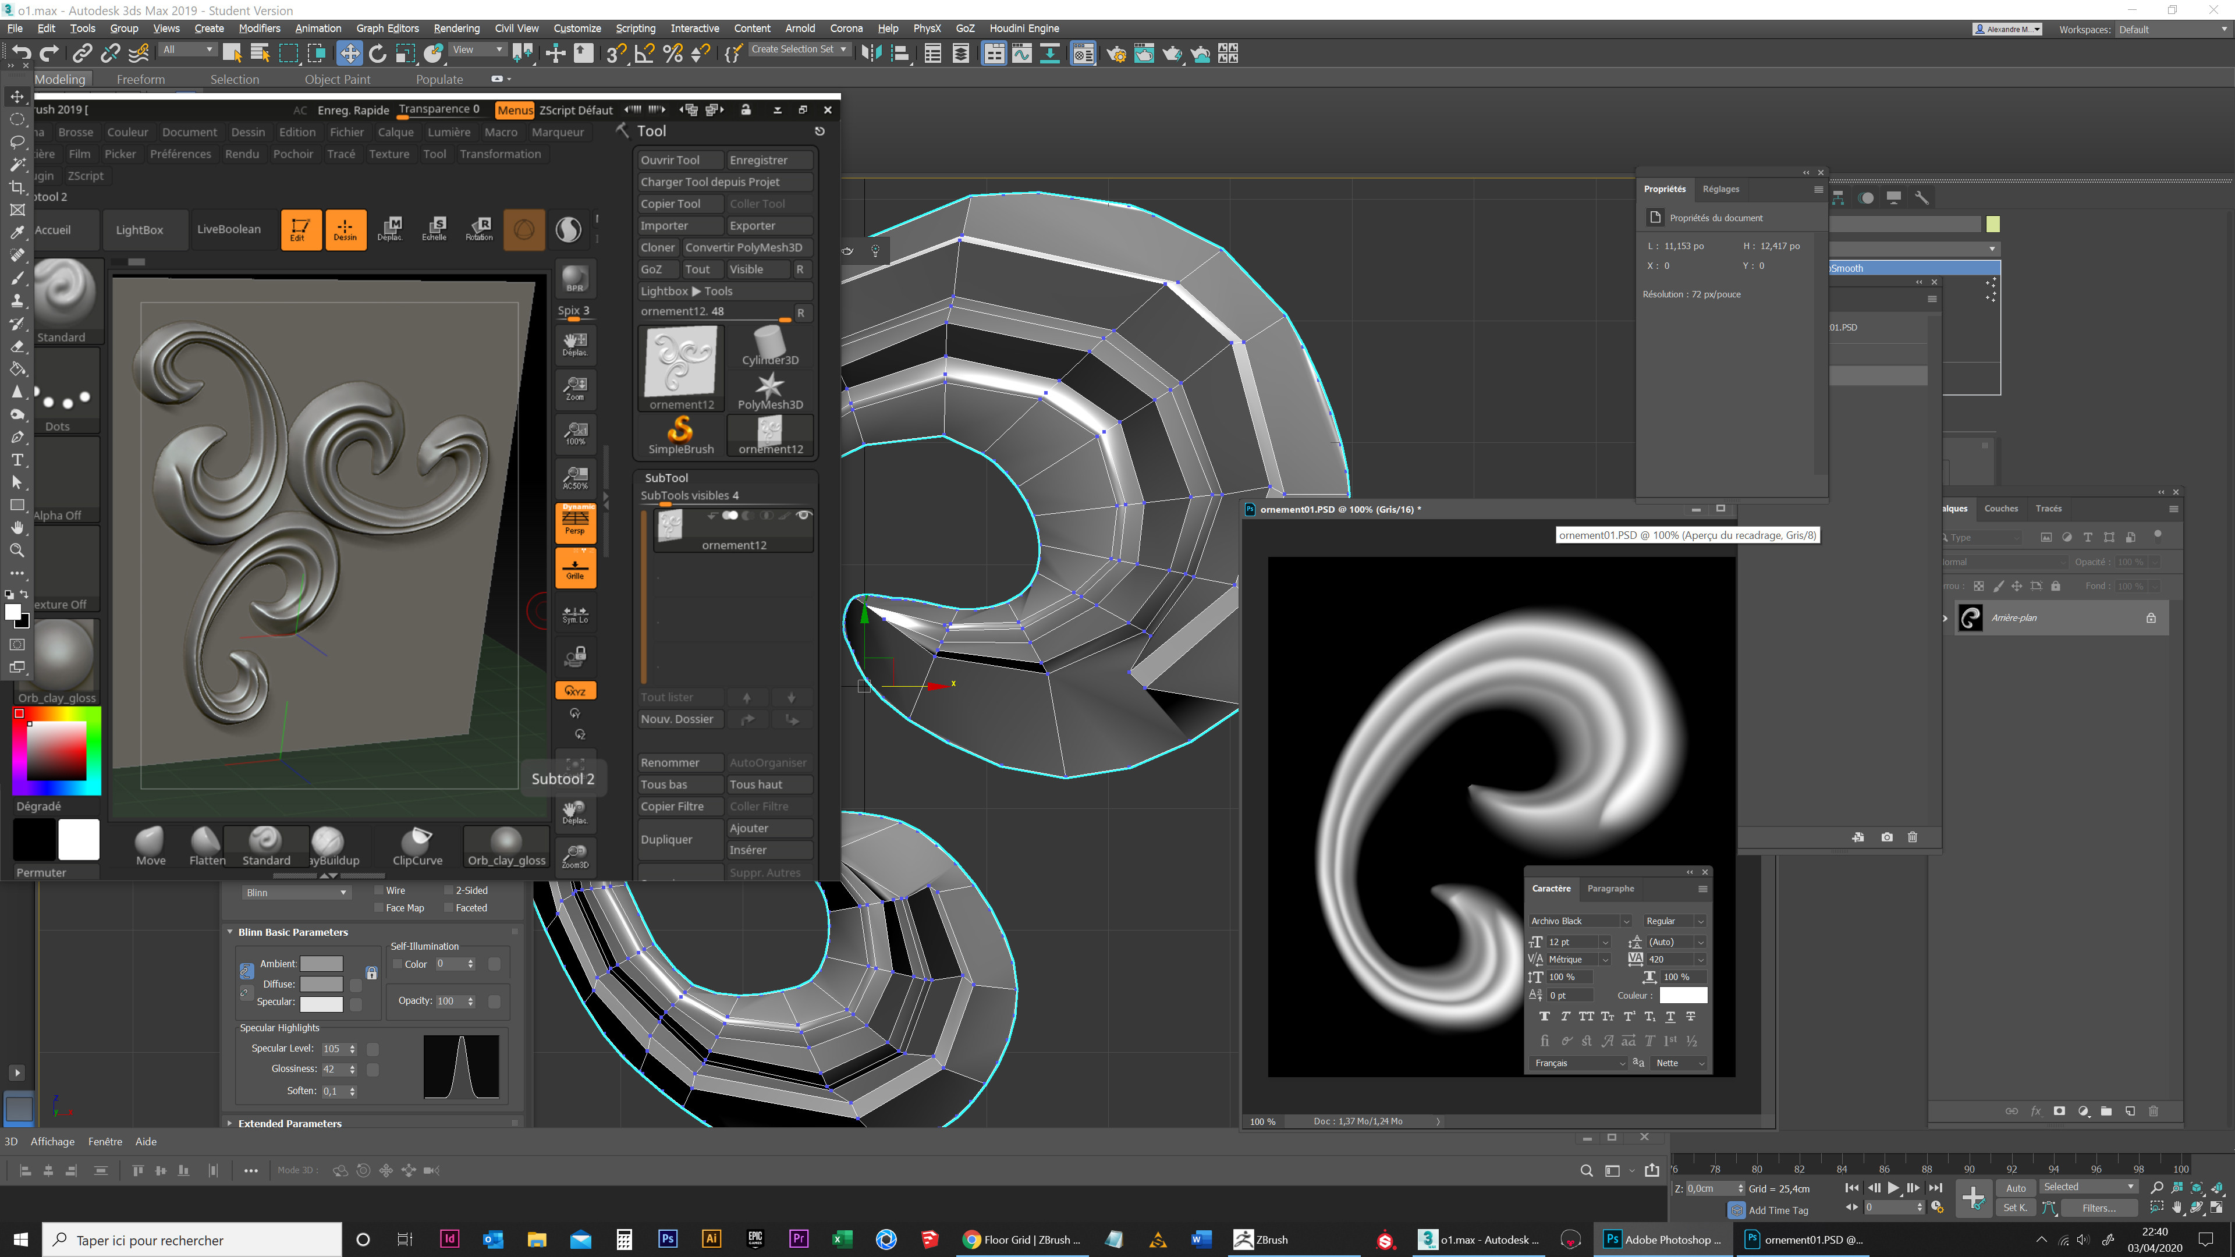This screenshot has width=2235, height=1257.
Task: Open the View reference coordinate dropdown
Action: coord(477,49)
